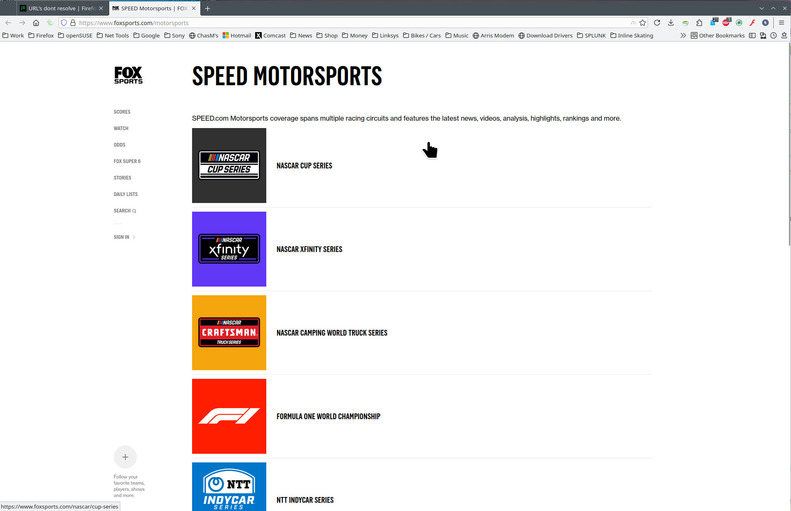
Task: Click the red Formula One logo thumbnail
Action: tap(229, 416)
